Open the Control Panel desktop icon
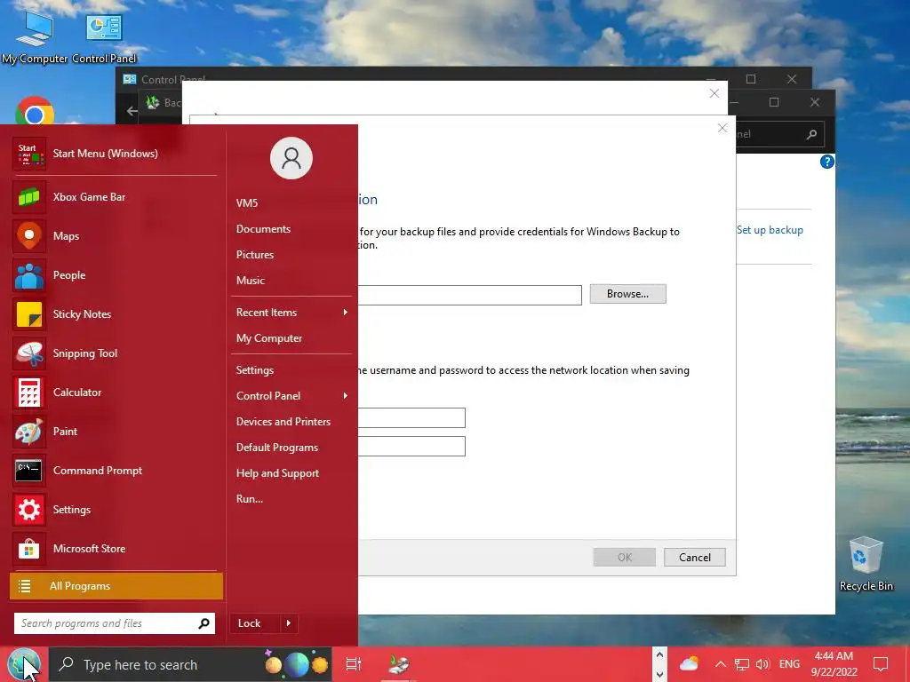 (x=104, y=36)
